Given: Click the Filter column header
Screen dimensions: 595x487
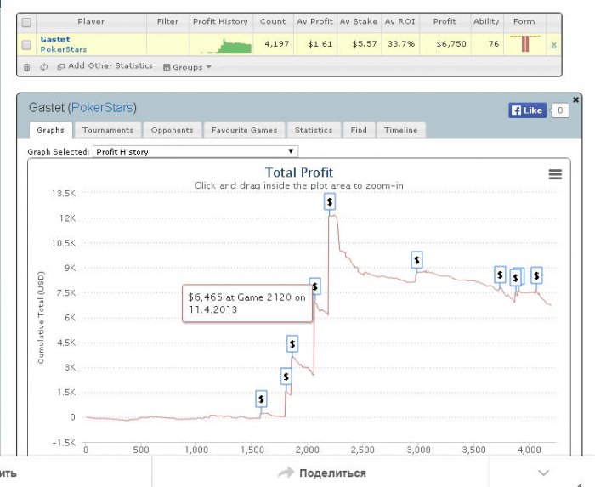Looking at the screenshot, I should (167, 21).
